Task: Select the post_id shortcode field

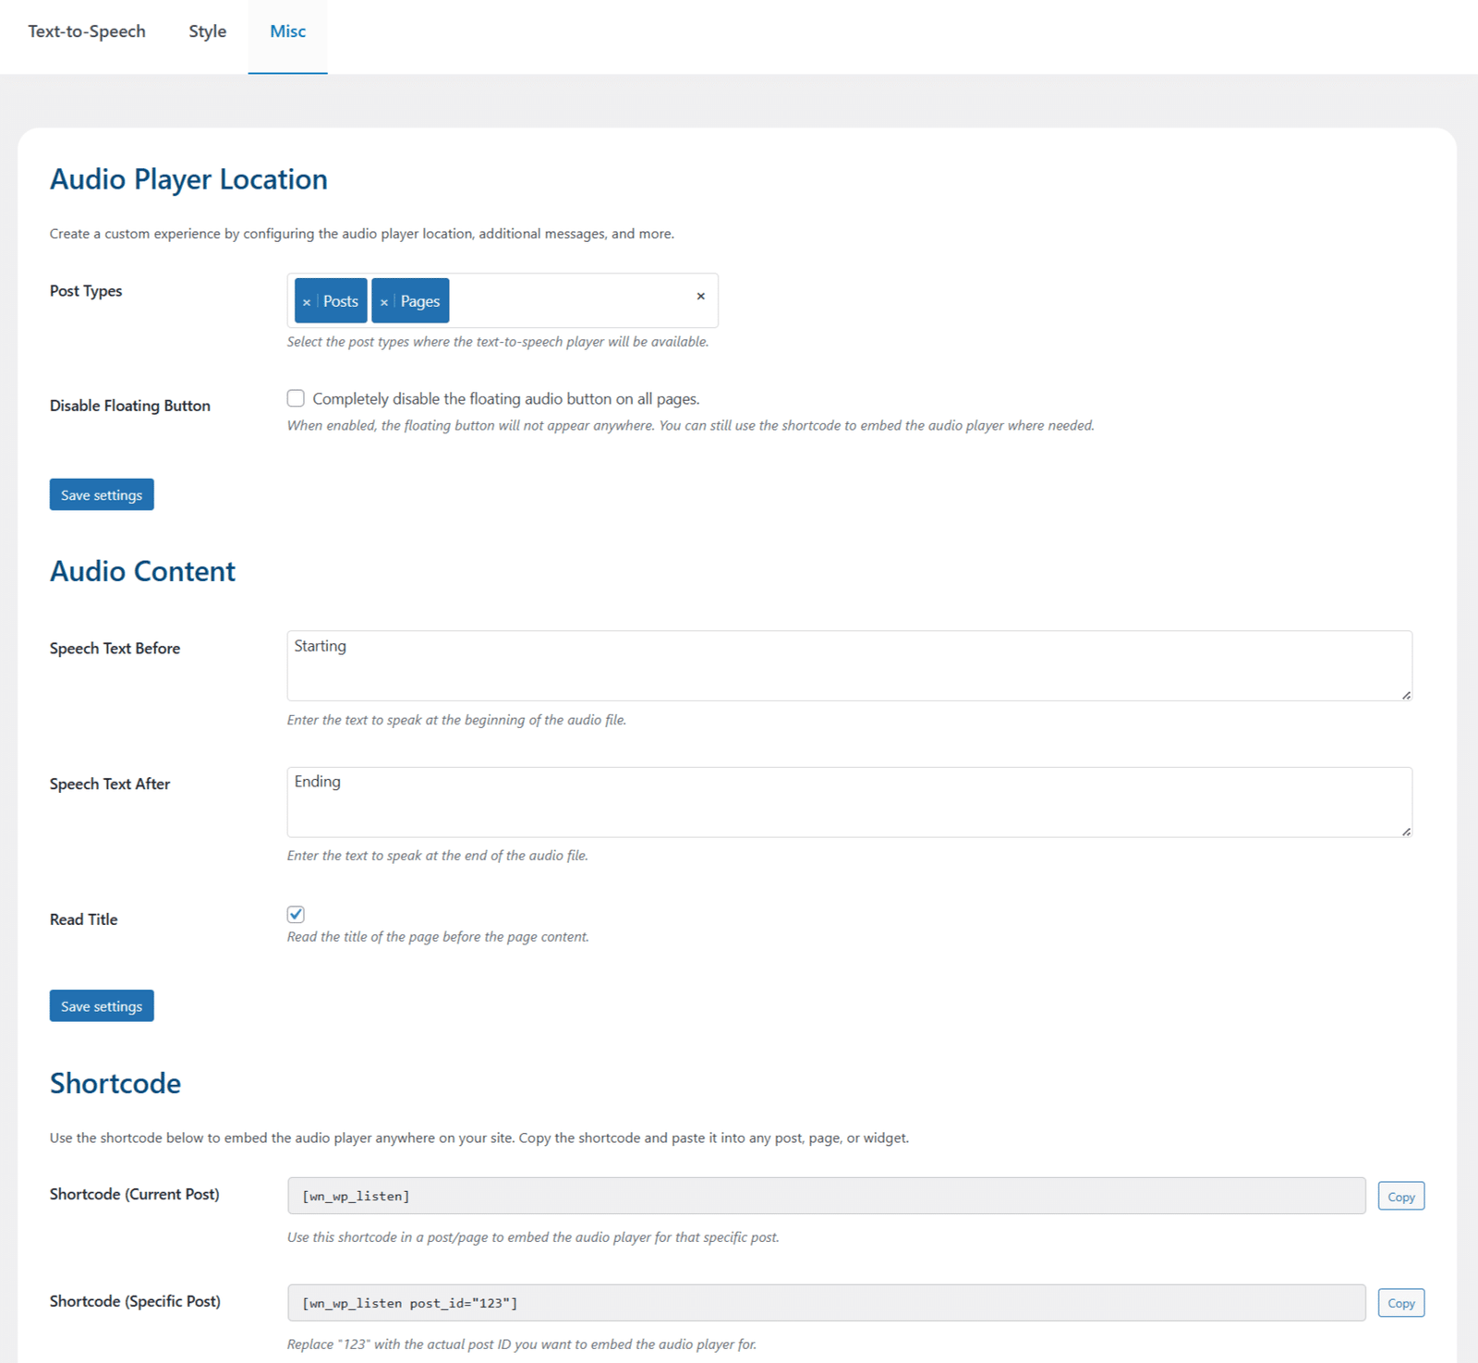Action: (826, 1303)
